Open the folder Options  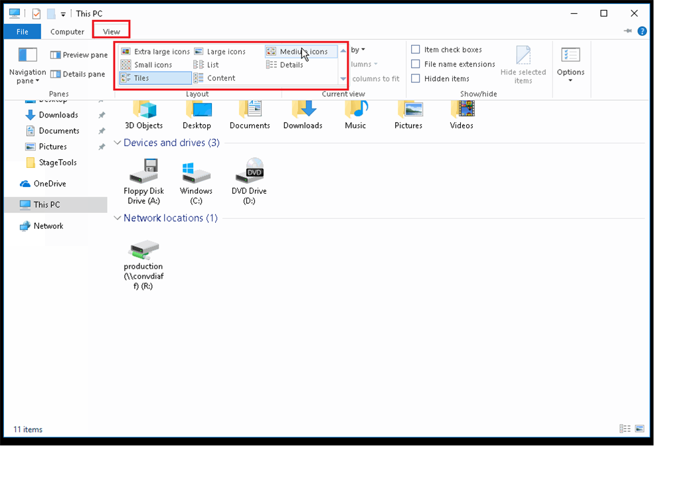570,62
